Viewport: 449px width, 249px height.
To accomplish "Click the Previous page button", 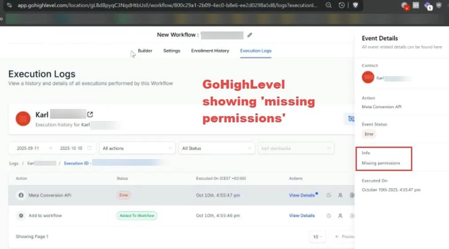I will (344, 237).
